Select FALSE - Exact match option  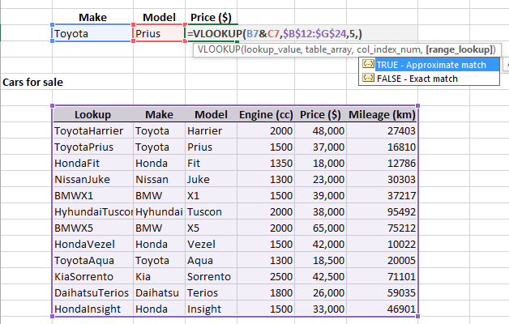417,79
